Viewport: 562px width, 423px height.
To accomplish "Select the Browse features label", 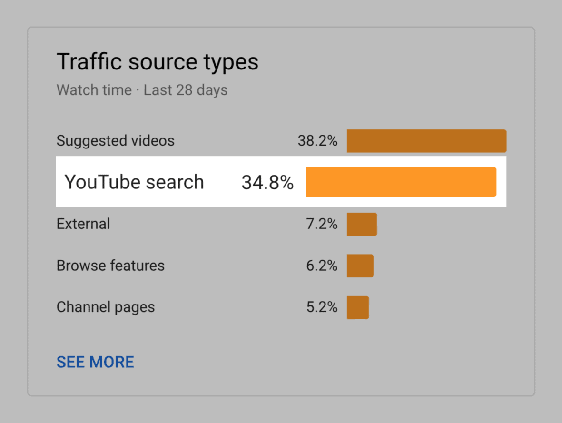I will coord(110,266).
